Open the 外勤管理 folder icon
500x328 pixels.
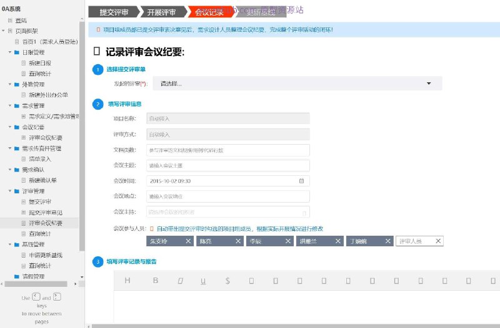17,84
